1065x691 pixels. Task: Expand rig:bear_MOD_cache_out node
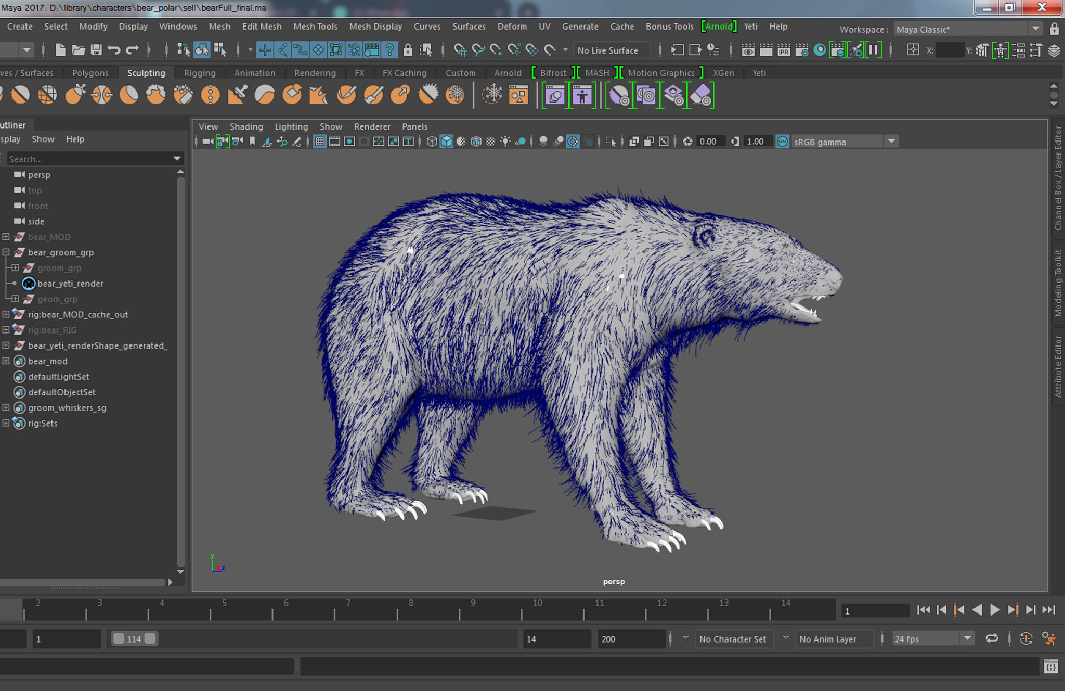pyautogui.click(x=6, y=314)
